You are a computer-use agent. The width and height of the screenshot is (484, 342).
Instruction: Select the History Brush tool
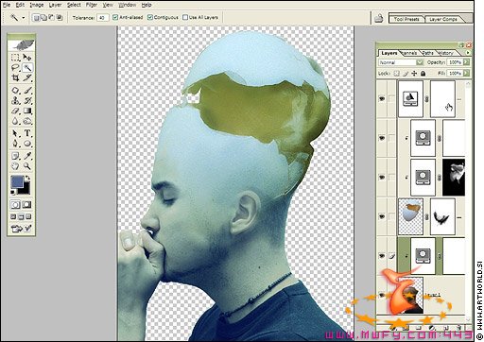pos(27,101)
